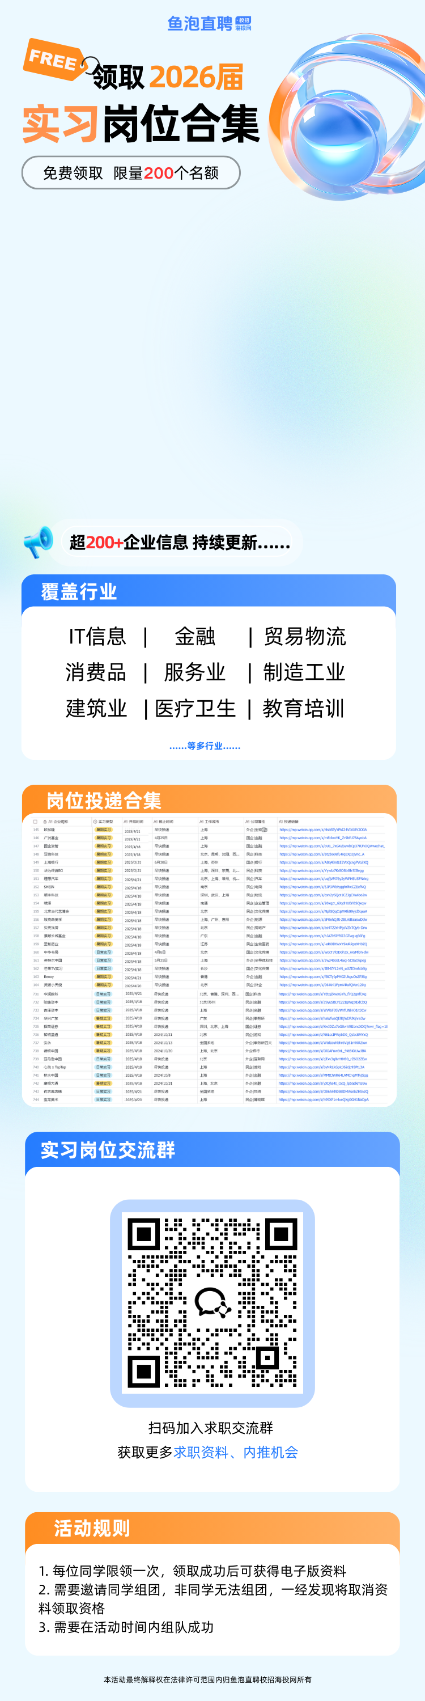Click the 实习类型 column header
This screenshot has height=1701, width=425.
coord(104,822)
